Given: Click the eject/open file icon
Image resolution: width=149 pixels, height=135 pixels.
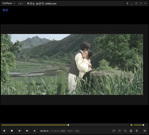Looking at the screenshot, I should 34,131.
